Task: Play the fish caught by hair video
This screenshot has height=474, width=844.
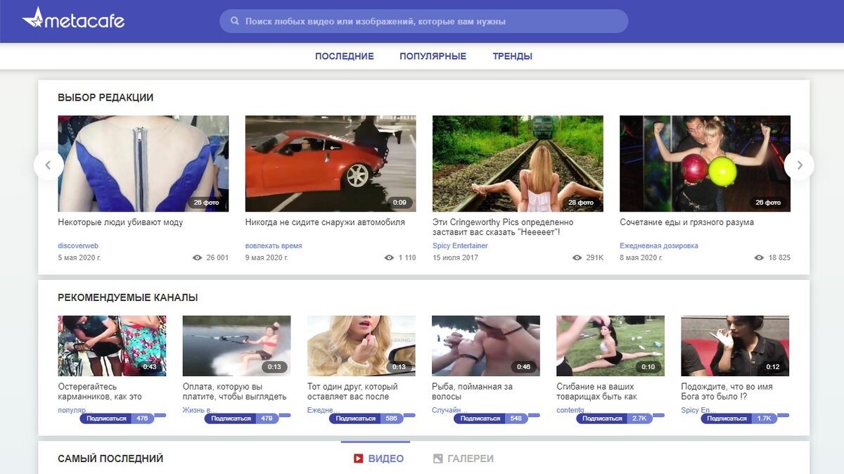Action: (486, 346)
